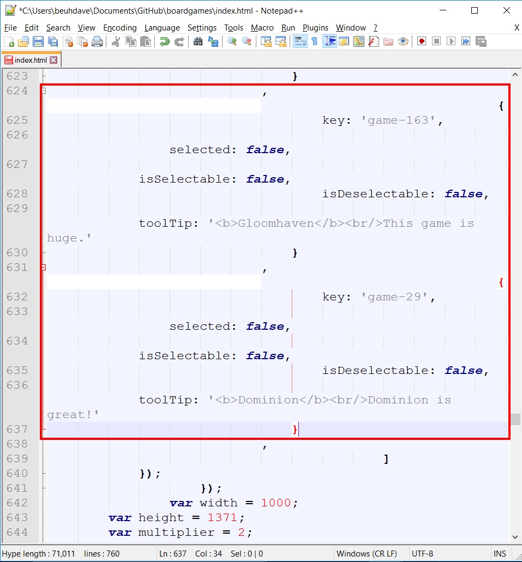Collapse the fold marker at line 624
This screenshot has width=522, height=562.
44,91
